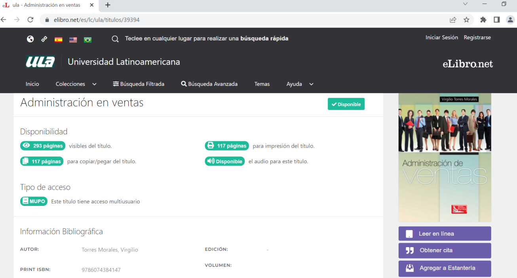
Task: Open the Temas menu item
Action: 262,84
